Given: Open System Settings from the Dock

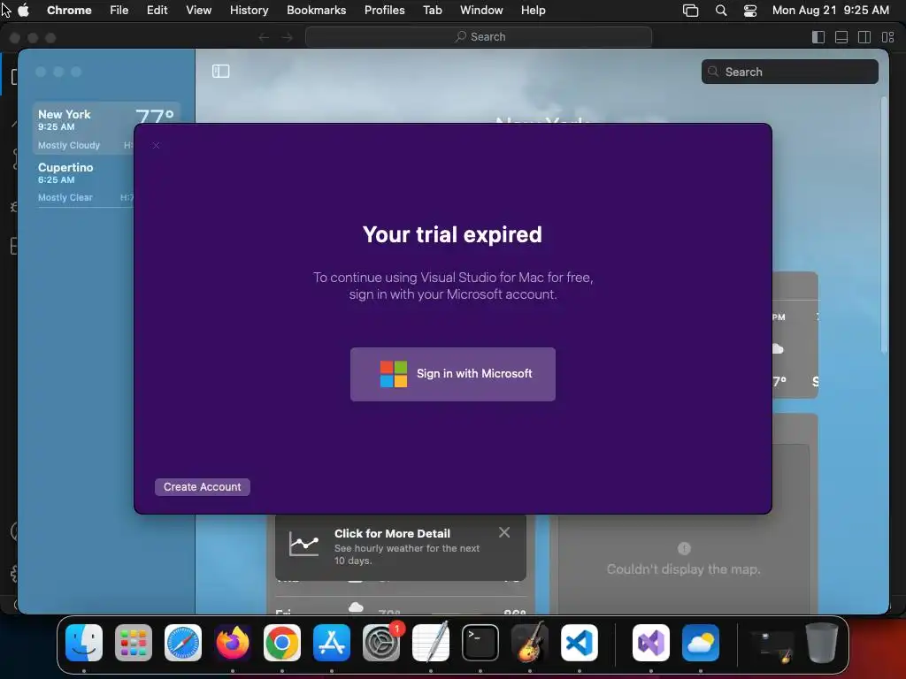Looking at the screenshot, I should pos(381,643).
